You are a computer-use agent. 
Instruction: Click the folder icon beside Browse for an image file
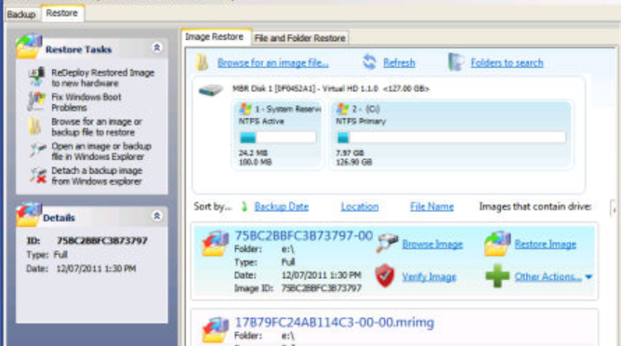(x=203, y=62)
